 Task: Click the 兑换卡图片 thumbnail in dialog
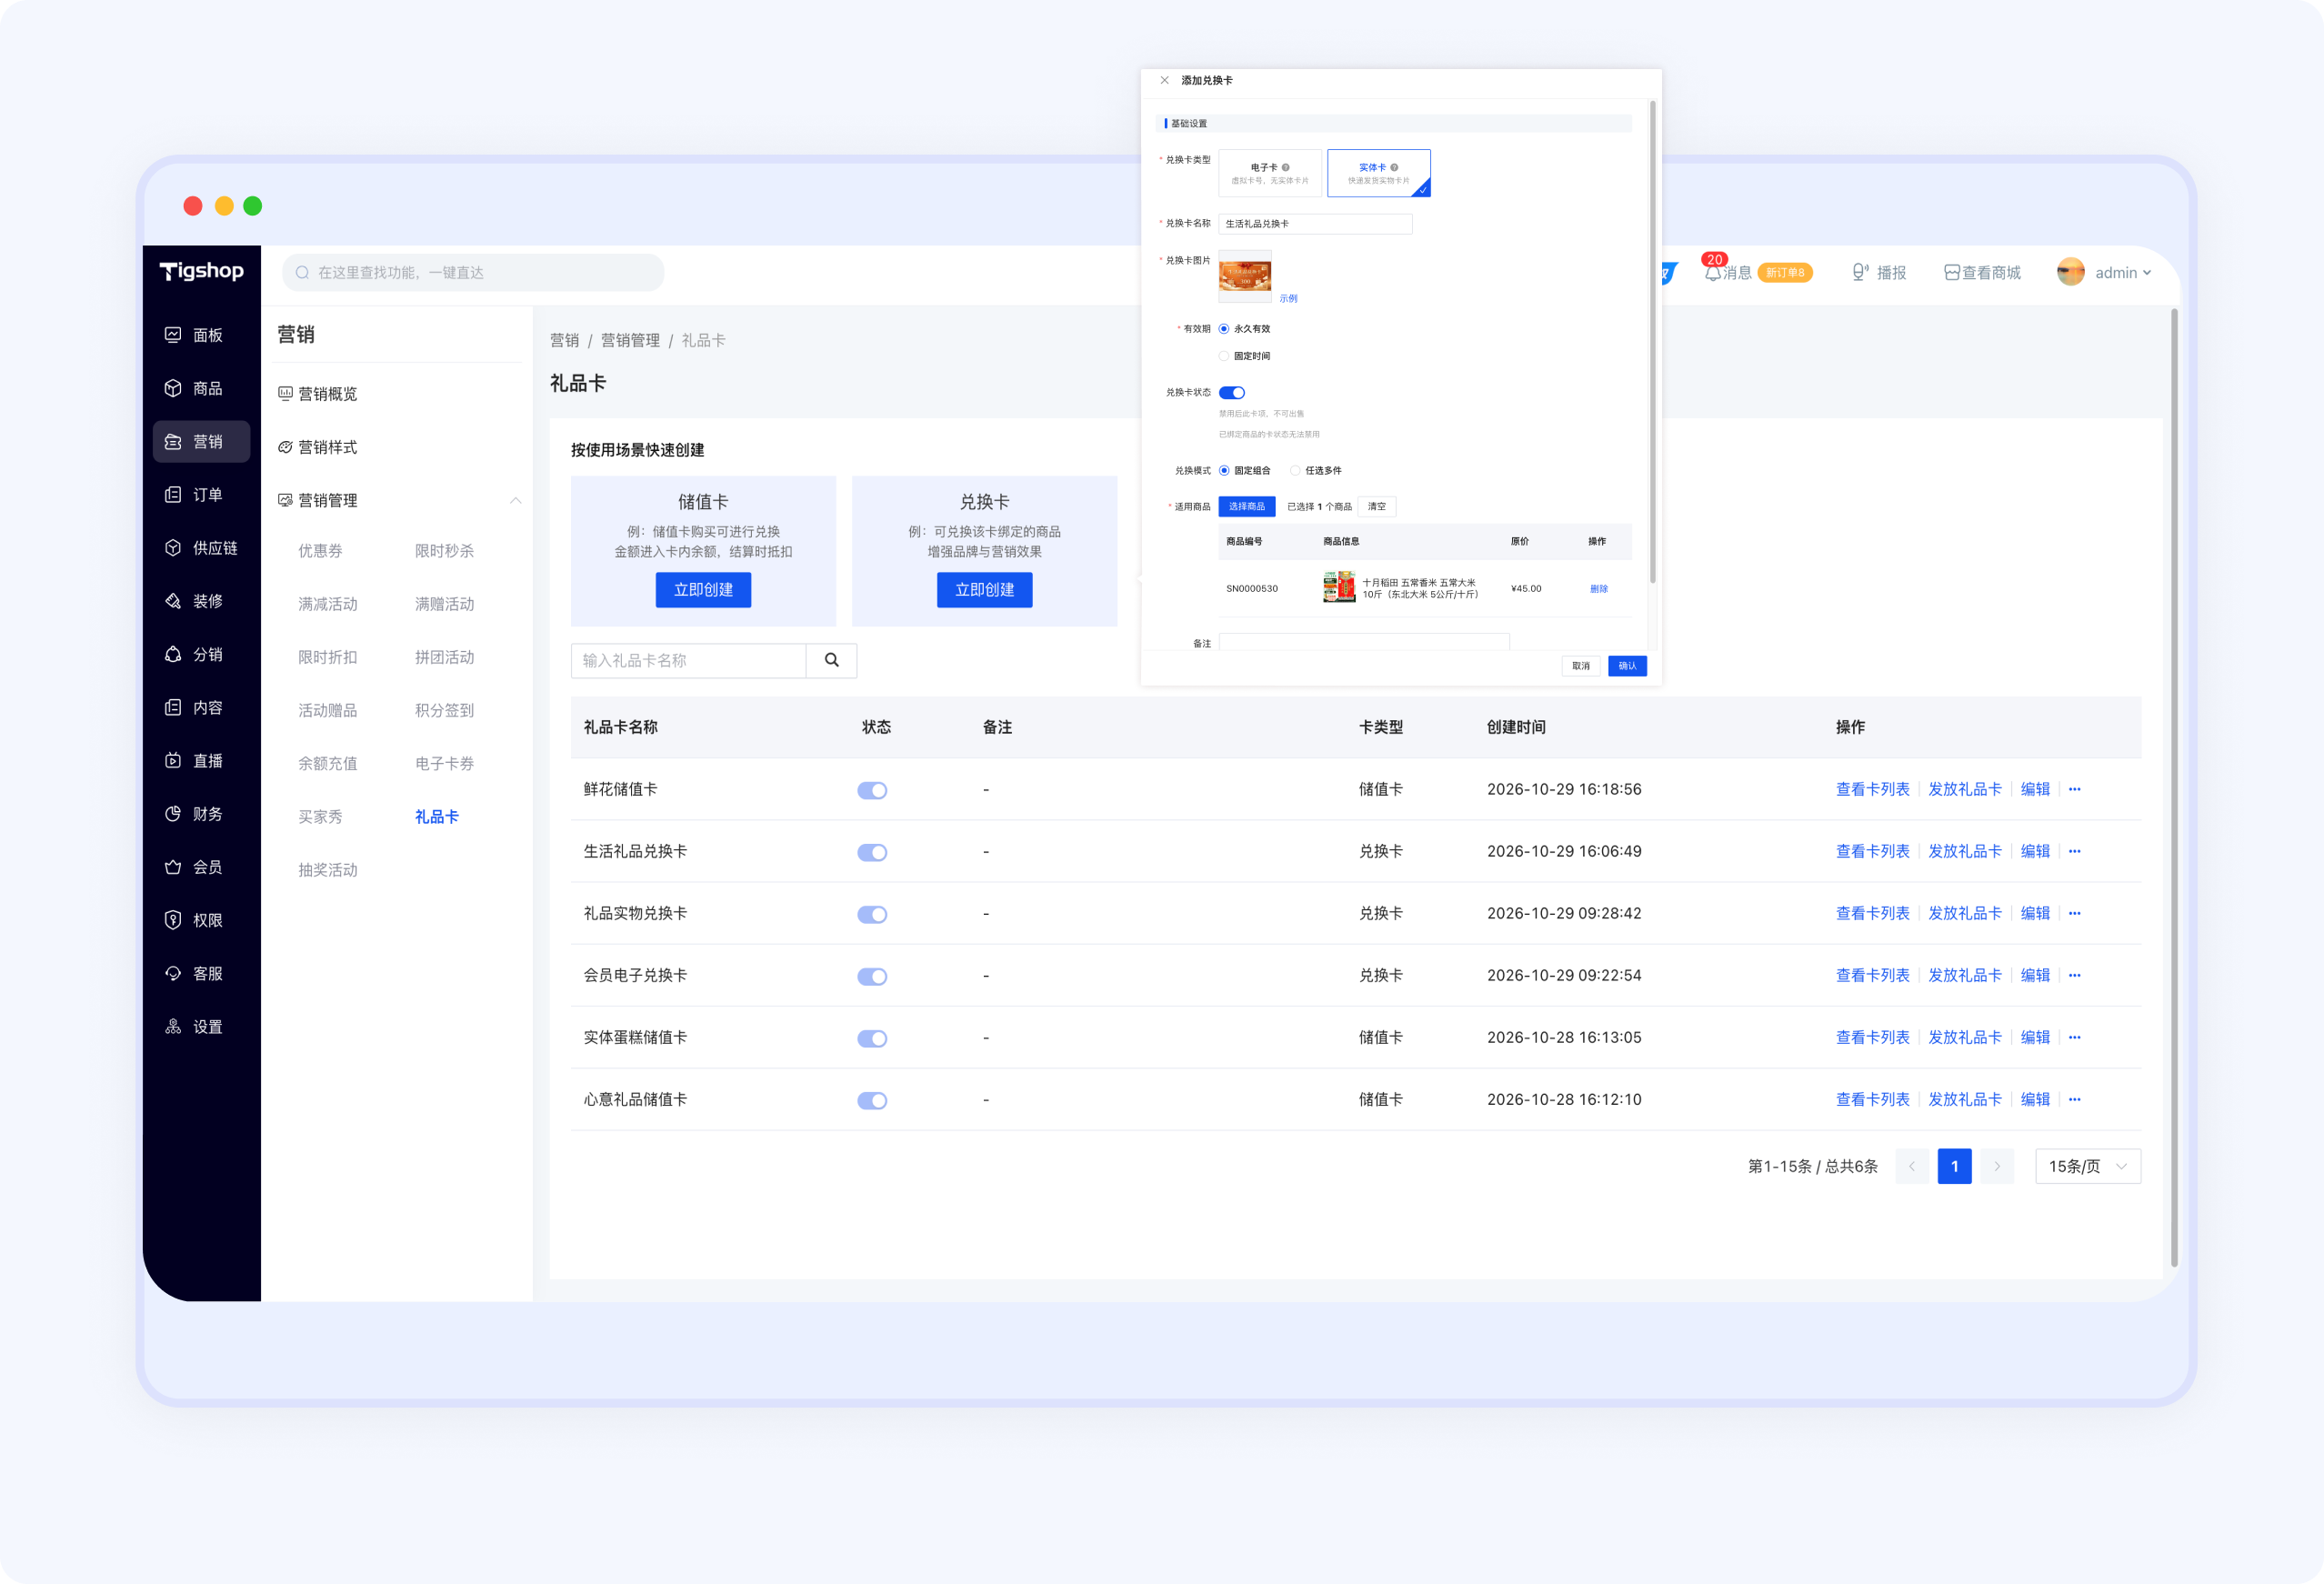click(1245, 276)
